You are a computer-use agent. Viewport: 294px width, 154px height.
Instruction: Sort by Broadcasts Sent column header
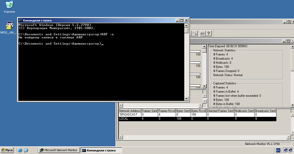(x=265, y=111)
